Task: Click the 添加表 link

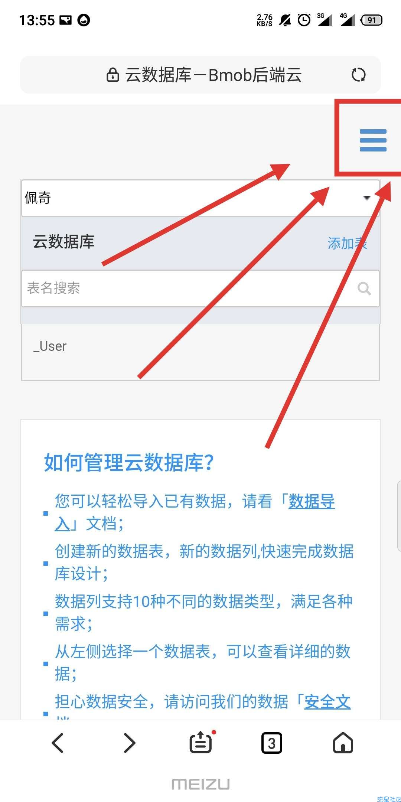Action: click(x=347, y=244)
